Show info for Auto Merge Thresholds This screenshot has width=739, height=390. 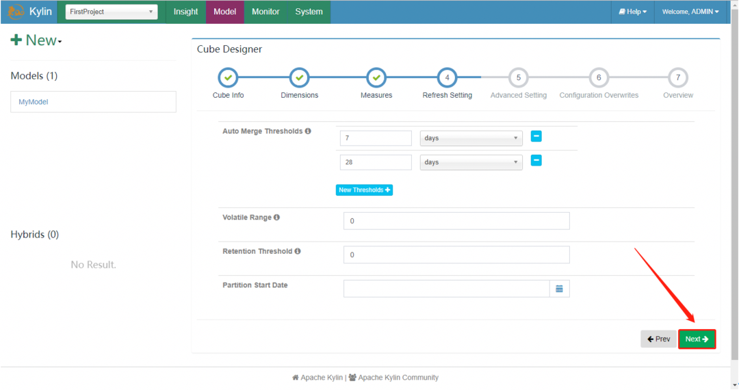click(x=308, y=131)
